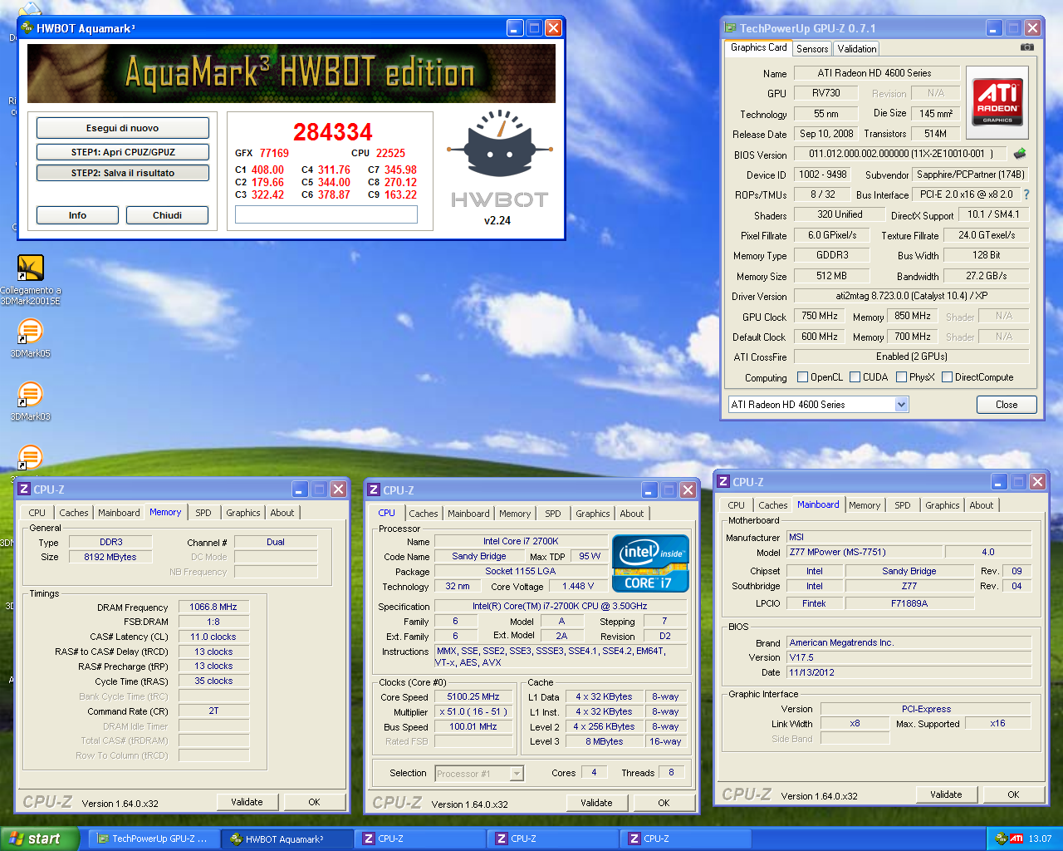
Task: Click the Chiudi button in Aquamark
Action: [x=167, y=215]
